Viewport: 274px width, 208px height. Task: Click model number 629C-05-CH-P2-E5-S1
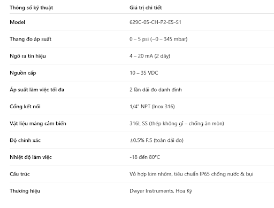(x=155, y=22)
